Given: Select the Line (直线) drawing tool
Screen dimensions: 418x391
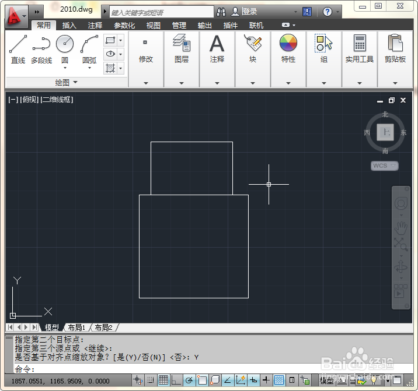Looking at the screenshot, I should pyautogui.click(x=18, y=50).
